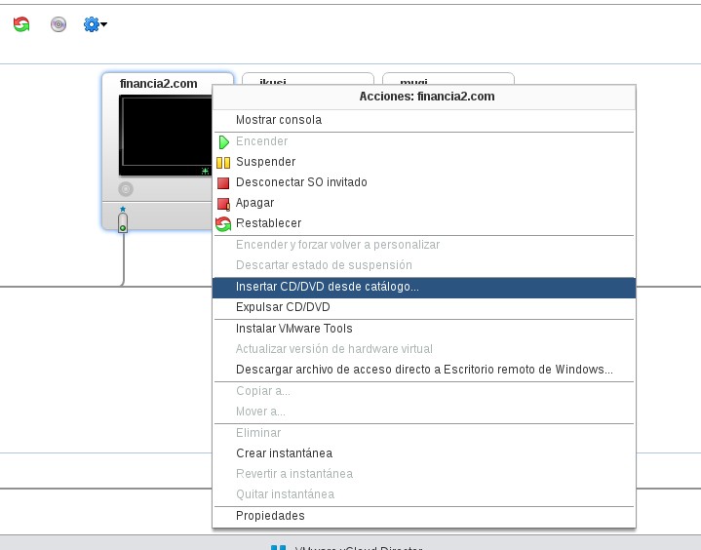The height and width of the screenshot is (550, 701).
Task: Click the CD/DVD disc toolbar icon
Action: point(58,24)
